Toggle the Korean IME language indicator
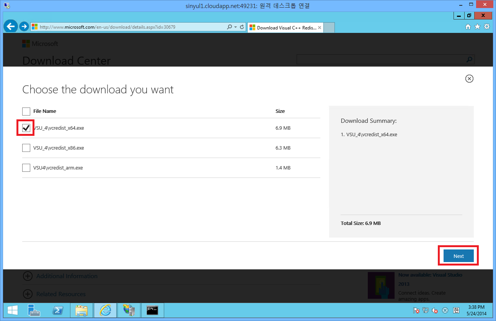Image resolution: width=496 pixels, height=321 pixels. coord(456,310)
